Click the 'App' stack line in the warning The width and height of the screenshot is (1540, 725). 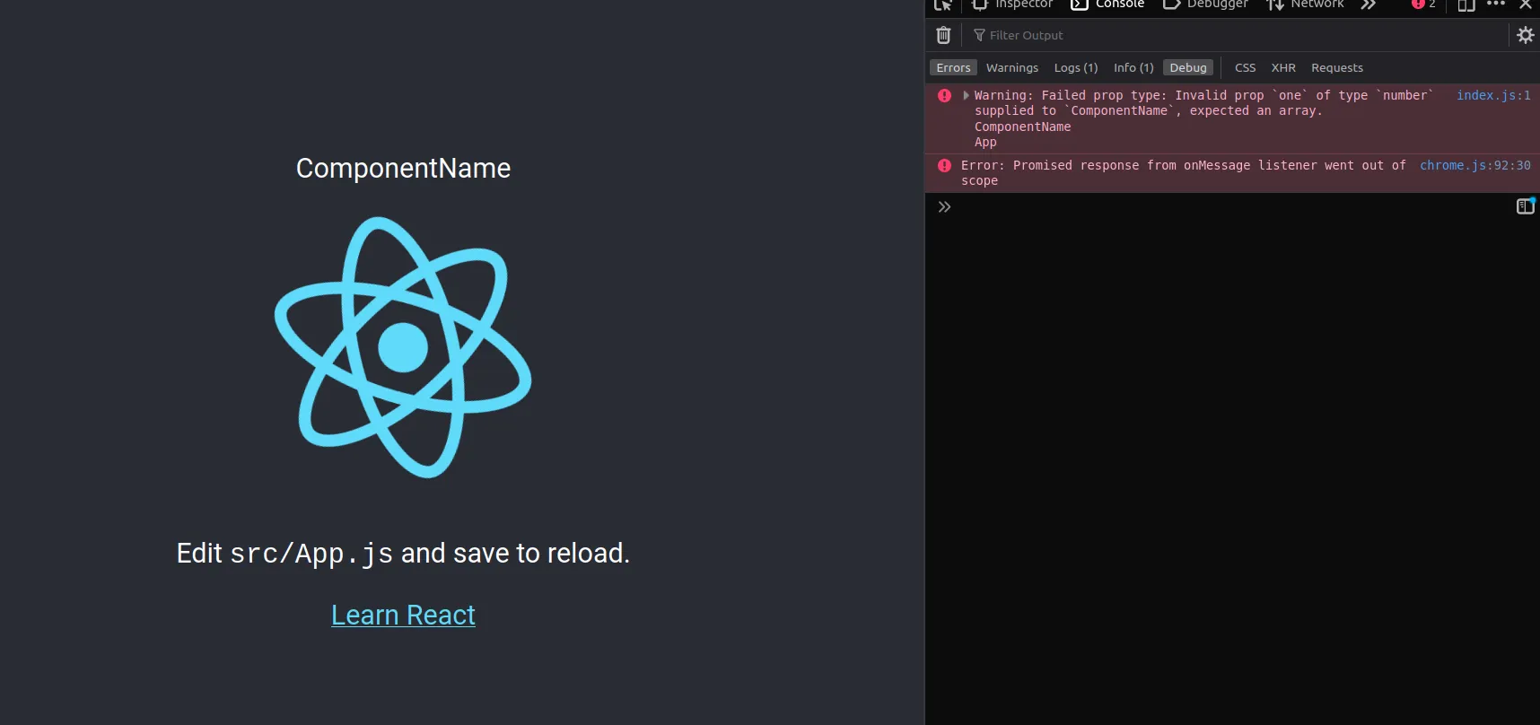[985, 143]
